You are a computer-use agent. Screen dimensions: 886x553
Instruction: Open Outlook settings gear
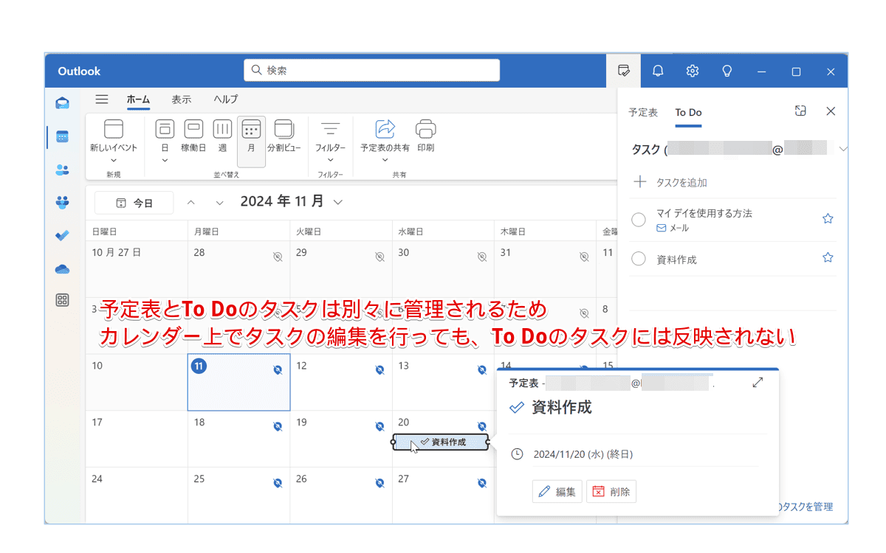(692, 71)
